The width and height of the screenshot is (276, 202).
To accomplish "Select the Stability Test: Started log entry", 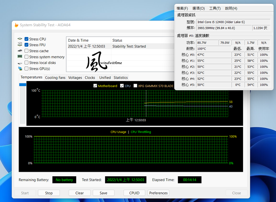I will 129,47.
